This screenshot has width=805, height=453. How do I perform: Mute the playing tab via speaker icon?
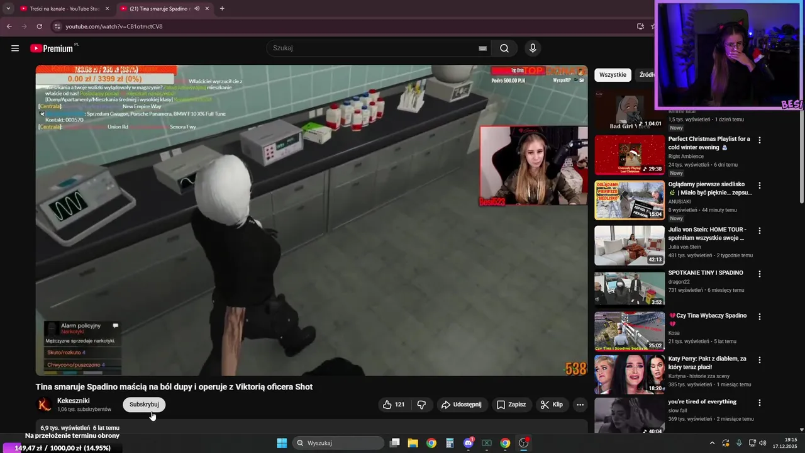[197, 9]
